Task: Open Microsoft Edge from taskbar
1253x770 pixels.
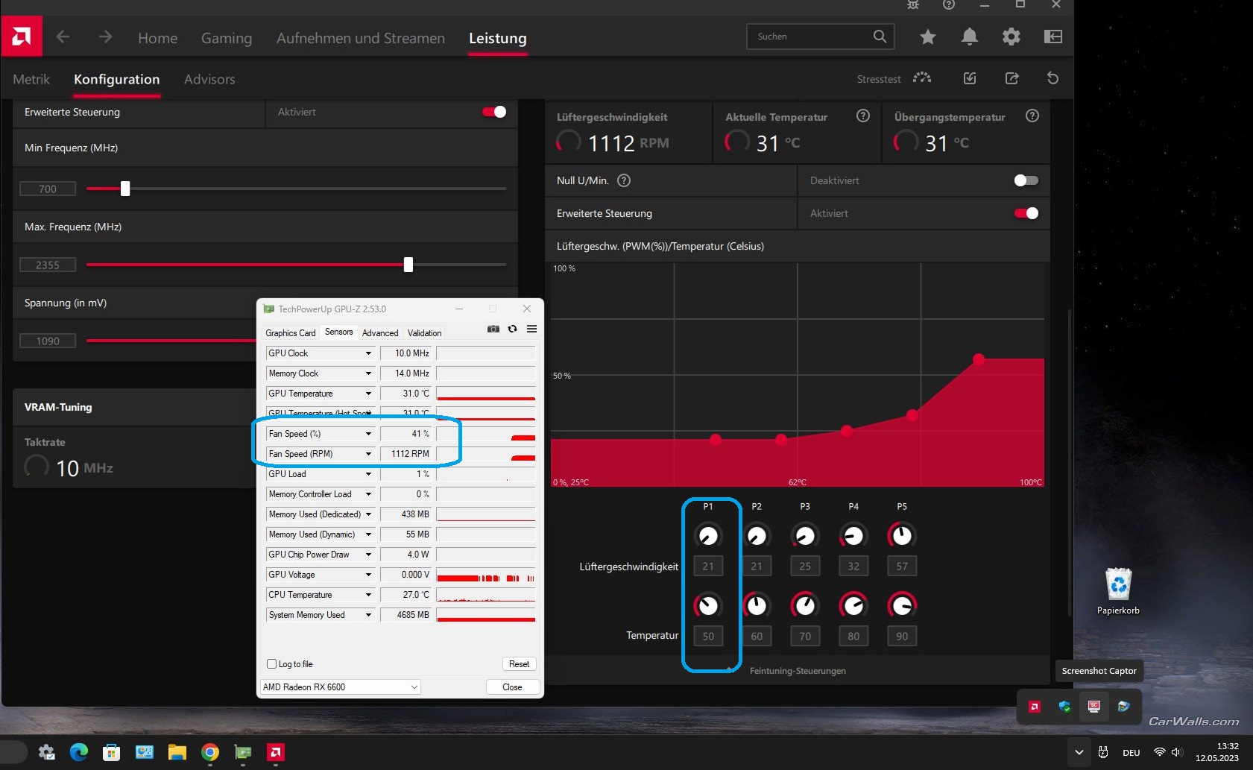Action: 78,752
